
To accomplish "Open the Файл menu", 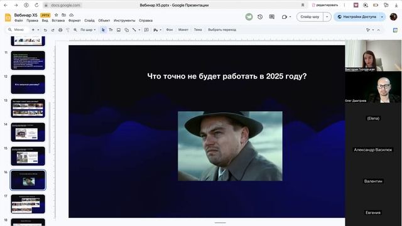I will [19, 21].
